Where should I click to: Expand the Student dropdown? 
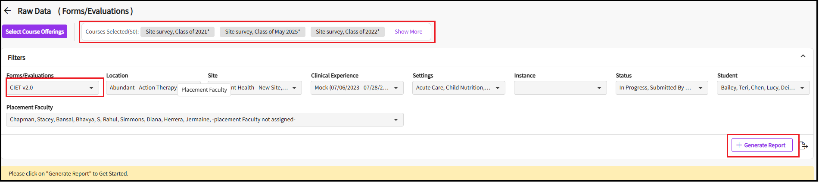coord(763,88)
